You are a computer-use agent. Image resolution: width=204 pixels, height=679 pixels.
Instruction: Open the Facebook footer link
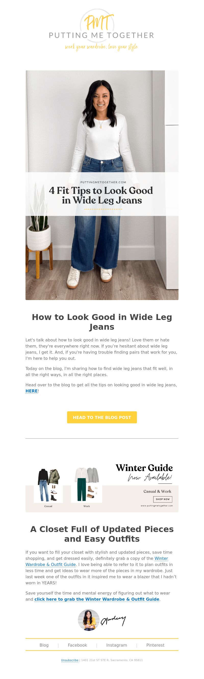(x=77, y=645)
